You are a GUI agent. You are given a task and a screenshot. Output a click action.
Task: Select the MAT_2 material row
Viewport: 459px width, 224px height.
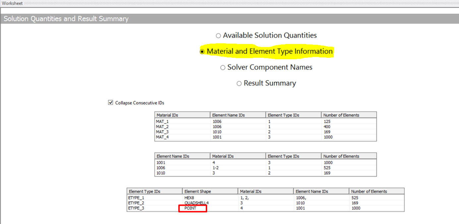tap(162, 127)
